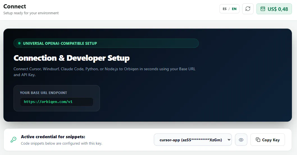
Task: Click the Universal OpenAI-Compatible Setup badge
Action: pyautogui.click(x=106, y=43)
